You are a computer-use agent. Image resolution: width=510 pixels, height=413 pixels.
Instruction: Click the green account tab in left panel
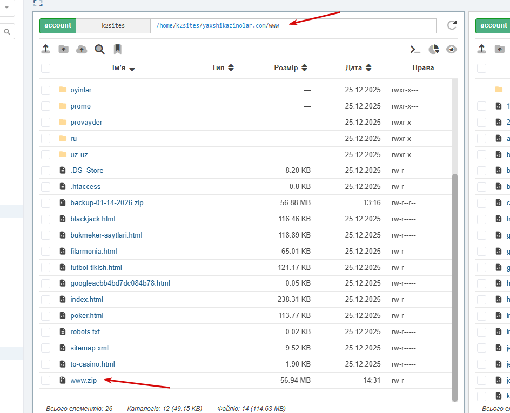point(58,26)
